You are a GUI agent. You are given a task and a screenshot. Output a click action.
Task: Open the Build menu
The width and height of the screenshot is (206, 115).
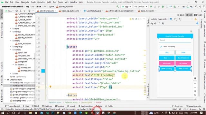pos(49,2)
